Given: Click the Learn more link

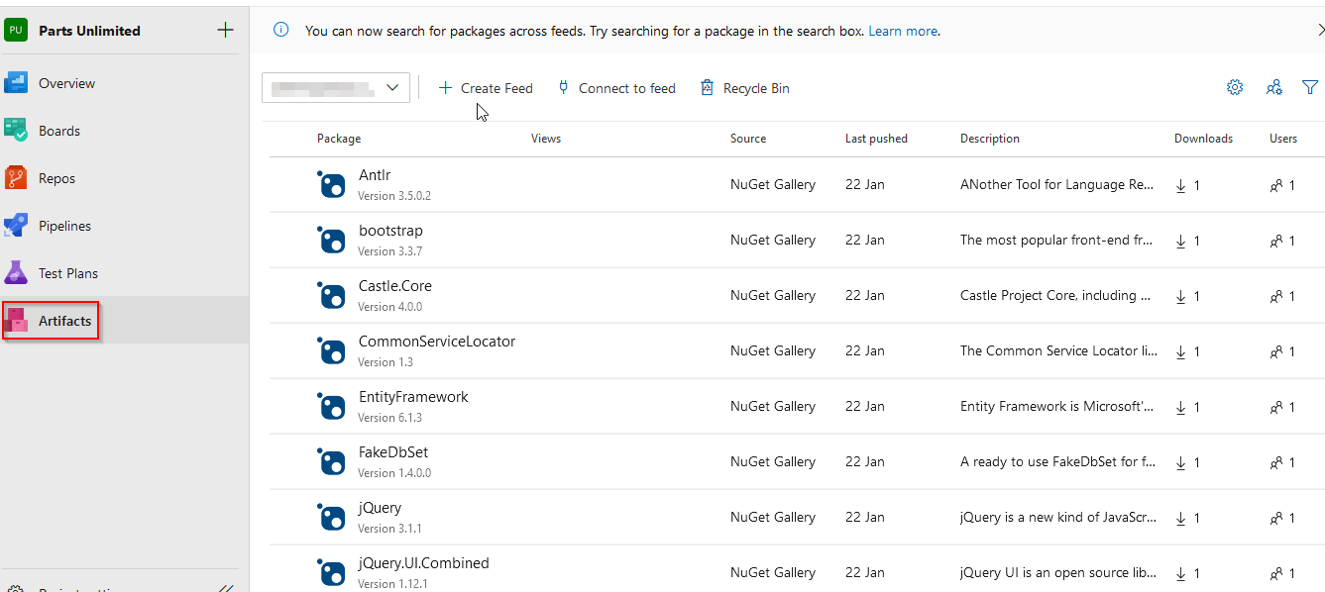Looking at the screenshot, I should (x=903, y=31).
